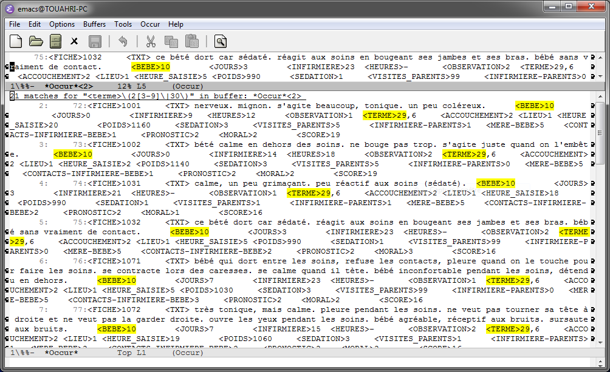Click the scroll up arrow of top pane
The height and width of the screenshot is (372, 610).
600,58
